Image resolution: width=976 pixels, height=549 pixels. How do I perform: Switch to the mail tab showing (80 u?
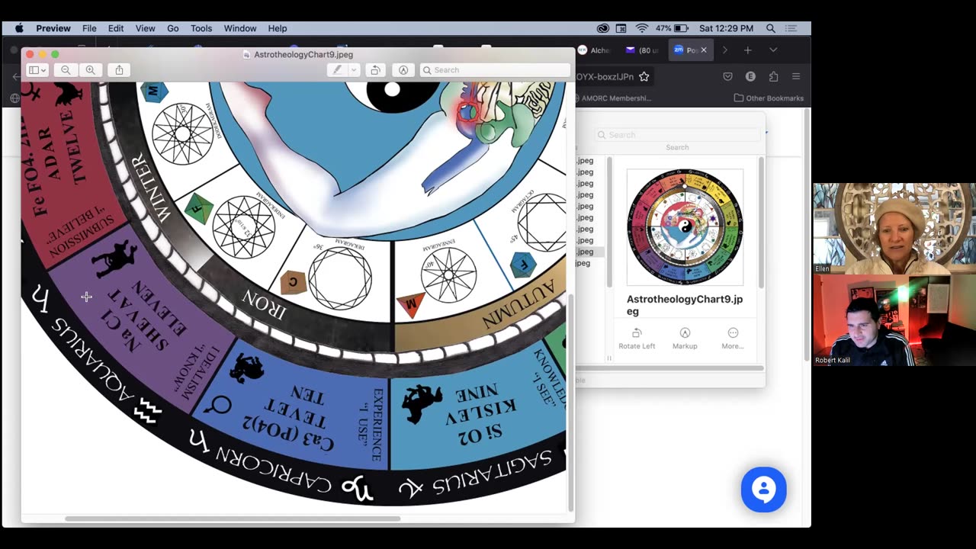point(642,50)
